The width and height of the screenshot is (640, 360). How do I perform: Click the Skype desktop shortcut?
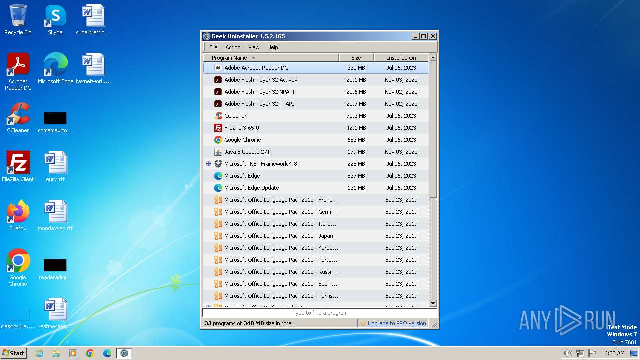[x=55, y=20]
